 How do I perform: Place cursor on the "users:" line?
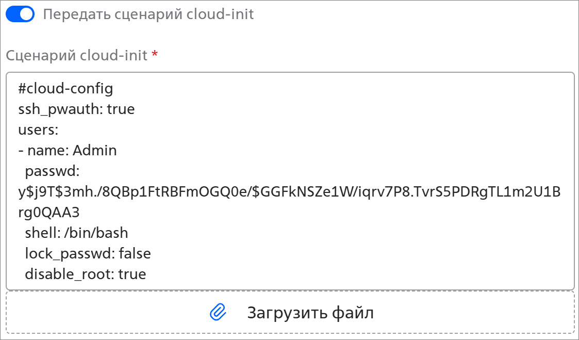(x=38, y=130)
